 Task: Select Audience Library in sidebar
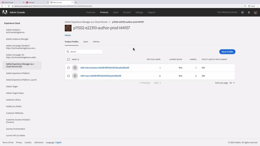[x=14, y=100]
